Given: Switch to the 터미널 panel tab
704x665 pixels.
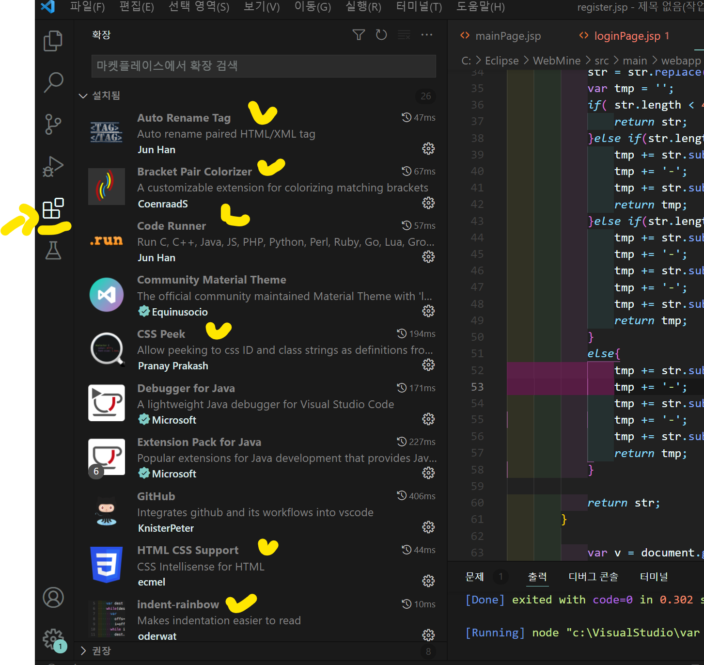Looking at the screenshot, I should pos(654,577).
